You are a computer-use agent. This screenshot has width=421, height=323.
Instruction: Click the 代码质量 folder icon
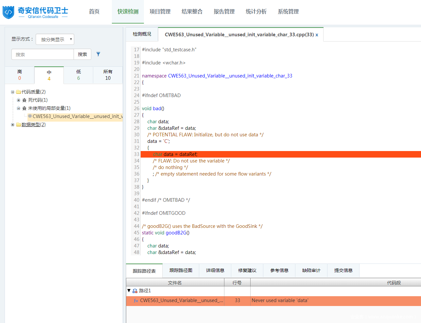pos(19,92)
